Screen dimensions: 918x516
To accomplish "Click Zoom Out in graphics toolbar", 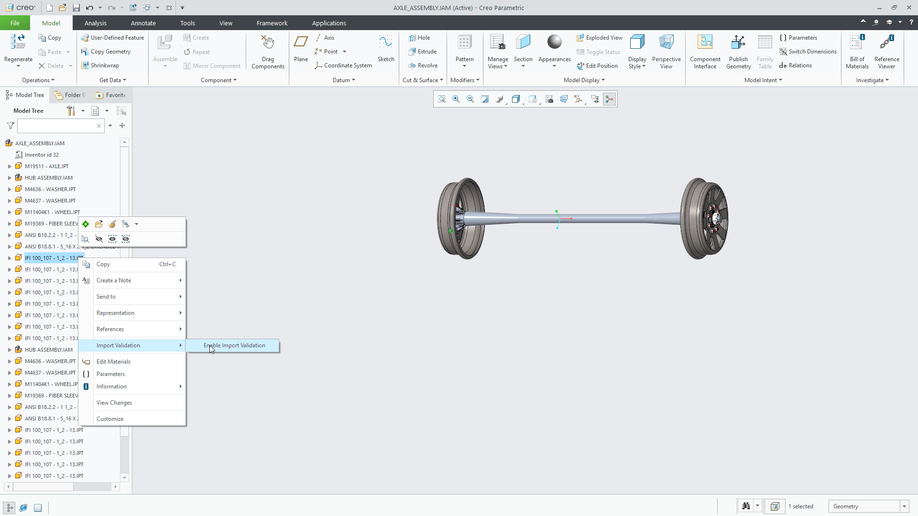I will 470,99.
